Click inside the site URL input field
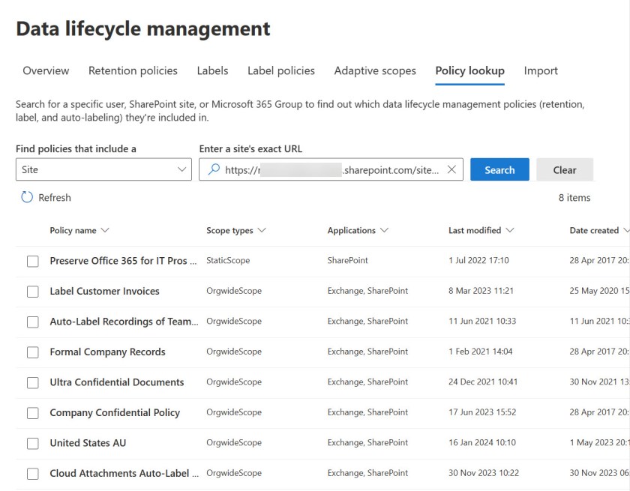The image size is (630, 491). [x=331, y=169]
